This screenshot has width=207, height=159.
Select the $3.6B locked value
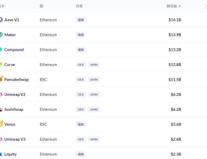click(x=176, y=124)
